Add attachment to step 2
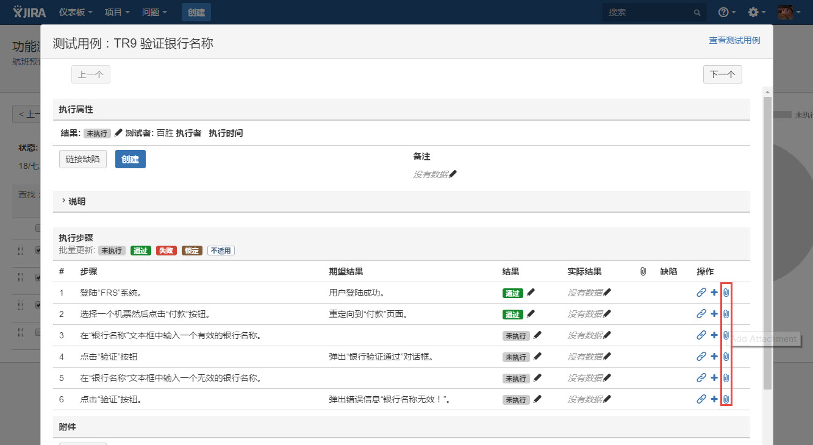Viewport: 813px width, 445px height. point(726,314)
